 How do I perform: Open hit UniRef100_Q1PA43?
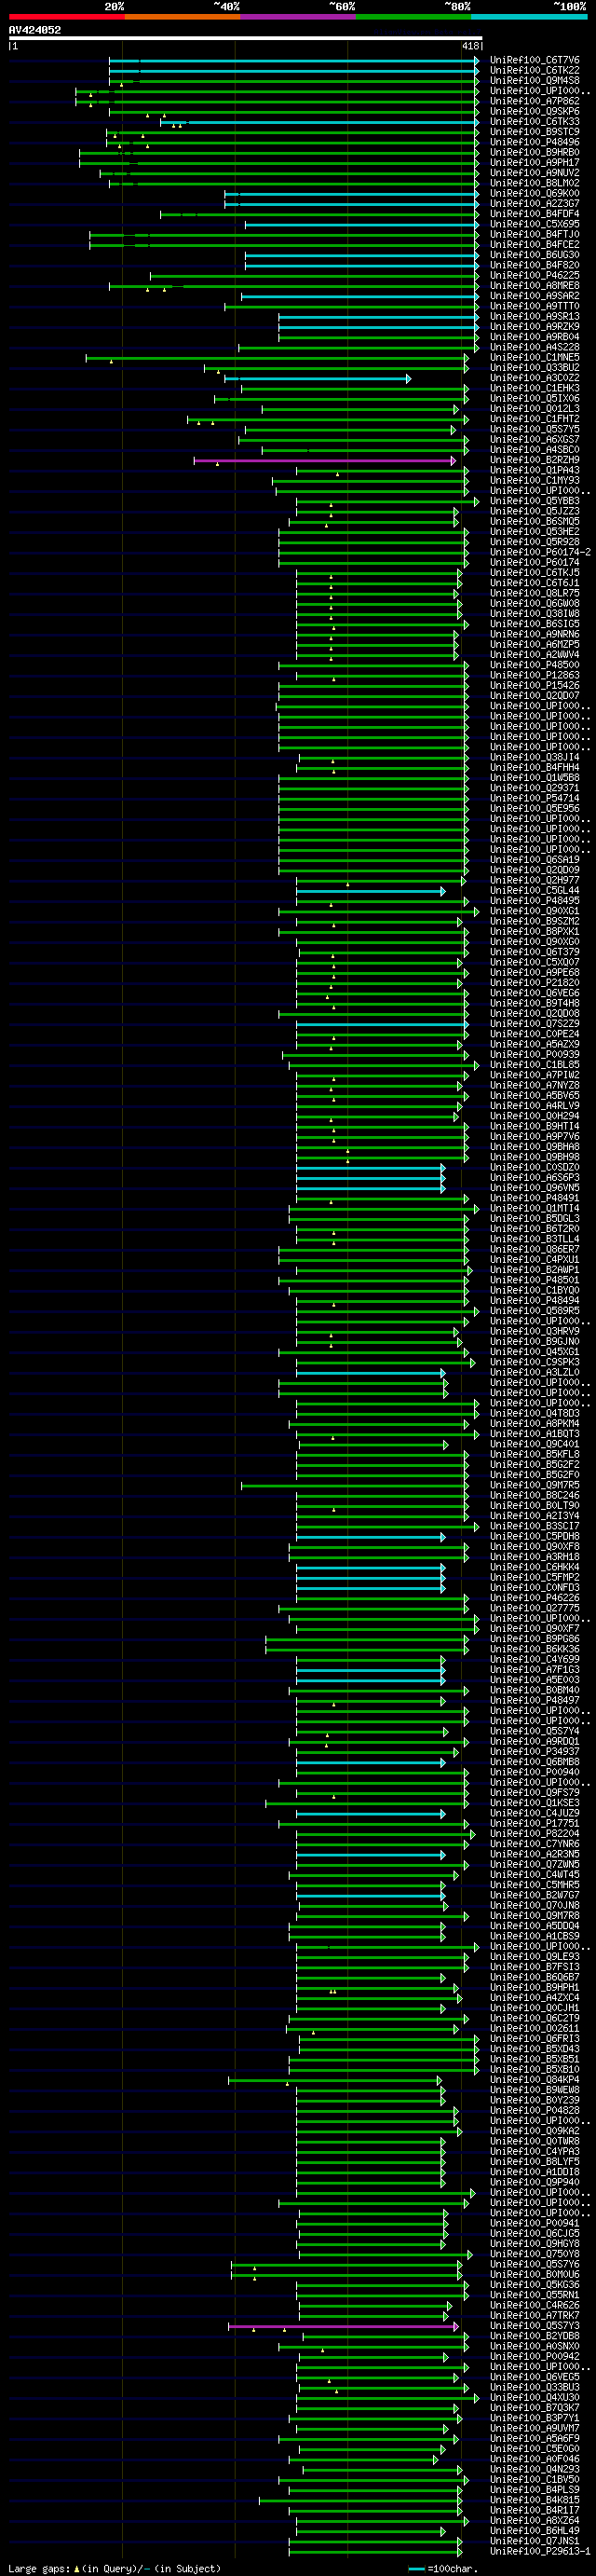[534, 470]
